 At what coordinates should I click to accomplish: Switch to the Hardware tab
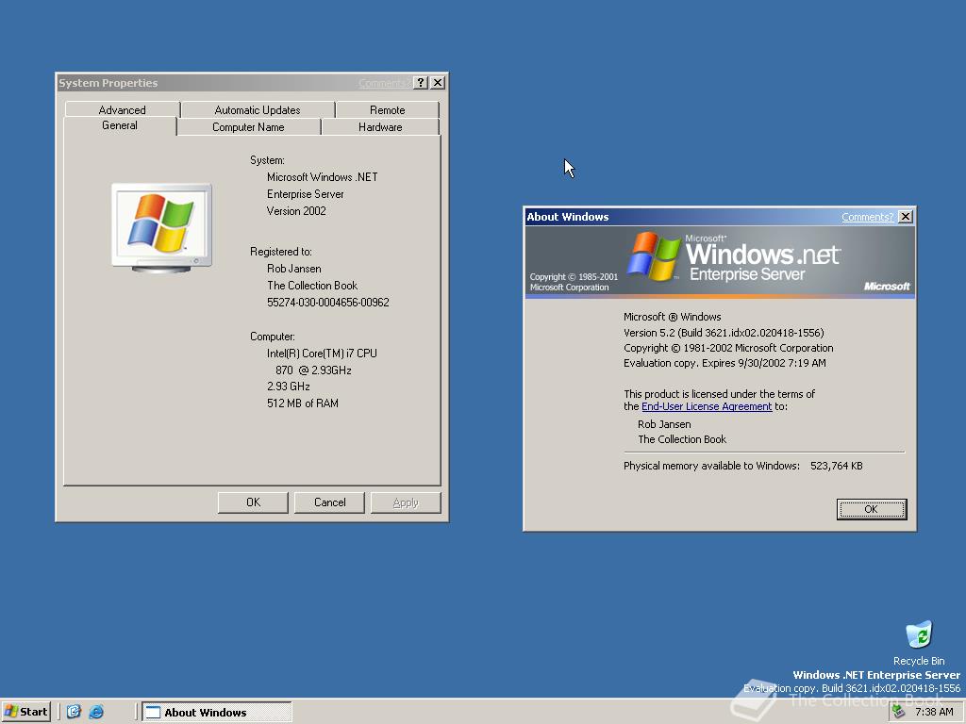coord(380,127)
